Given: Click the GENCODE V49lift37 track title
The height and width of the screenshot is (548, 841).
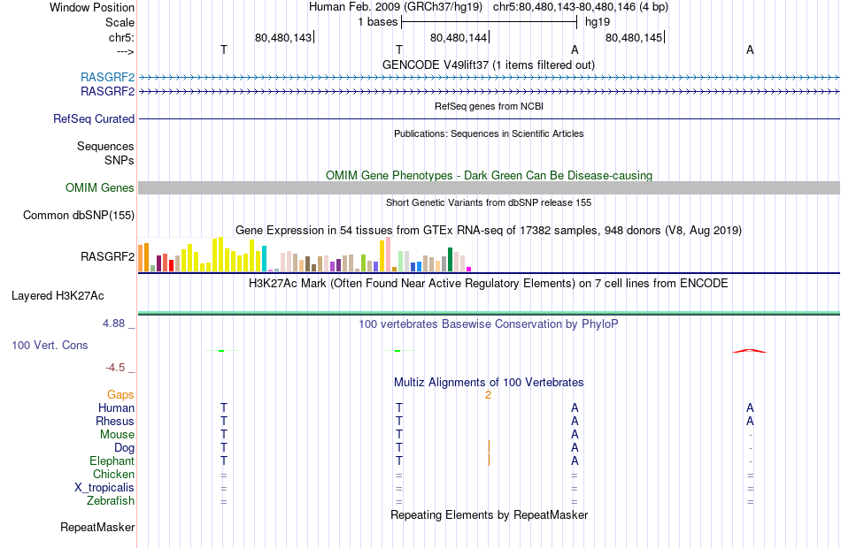Looking at the screenshot, I should [x=489, y=65].
